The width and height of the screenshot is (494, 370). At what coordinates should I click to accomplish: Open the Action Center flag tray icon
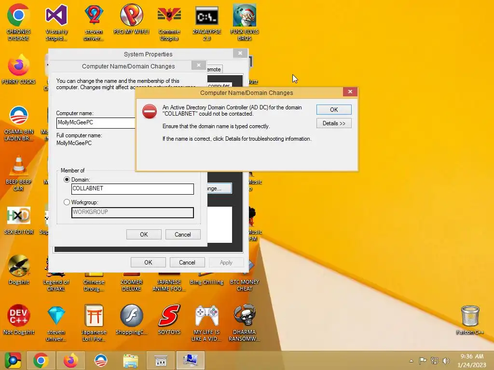click(x=423, y=360)
